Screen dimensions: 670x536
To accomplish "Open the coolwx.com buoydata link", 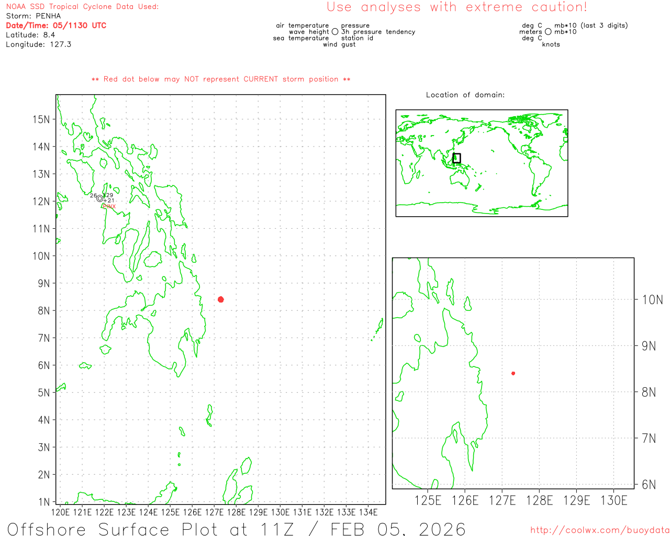I will [599, 530].
